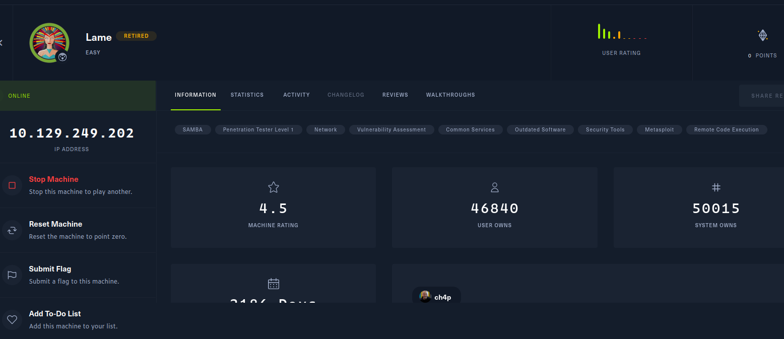Click the hash icon above System Owns
This screenshot has height=339, width=784.
click(x=716, y=187)
